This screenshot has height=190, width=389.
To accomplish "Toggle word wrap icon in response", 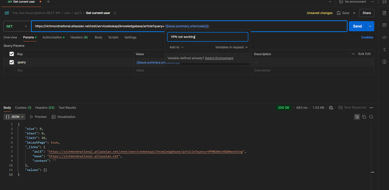I will point(357,117).
